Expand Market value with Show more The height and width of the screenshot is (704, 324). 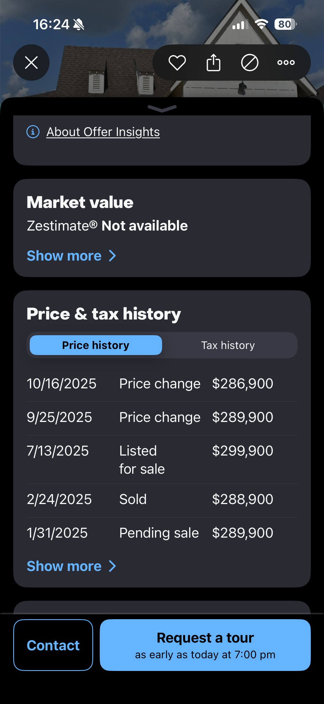pos(71,256)
